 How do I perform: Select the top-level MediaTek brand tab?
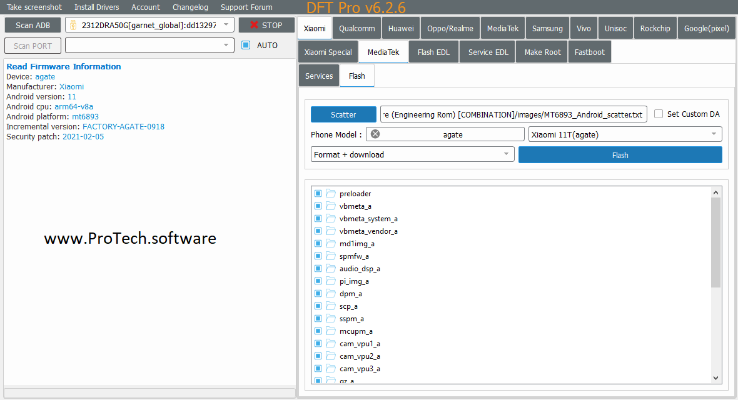pyautogui.click(x=503, y=28)
